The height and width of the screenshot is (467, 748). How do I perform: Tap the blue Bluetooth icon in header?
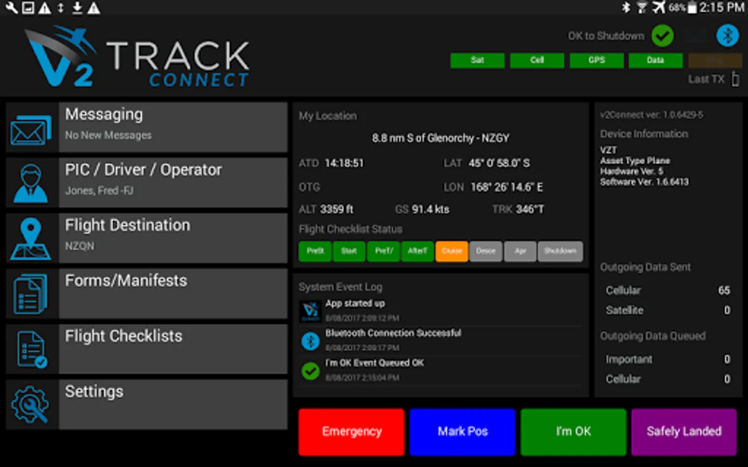728,36
